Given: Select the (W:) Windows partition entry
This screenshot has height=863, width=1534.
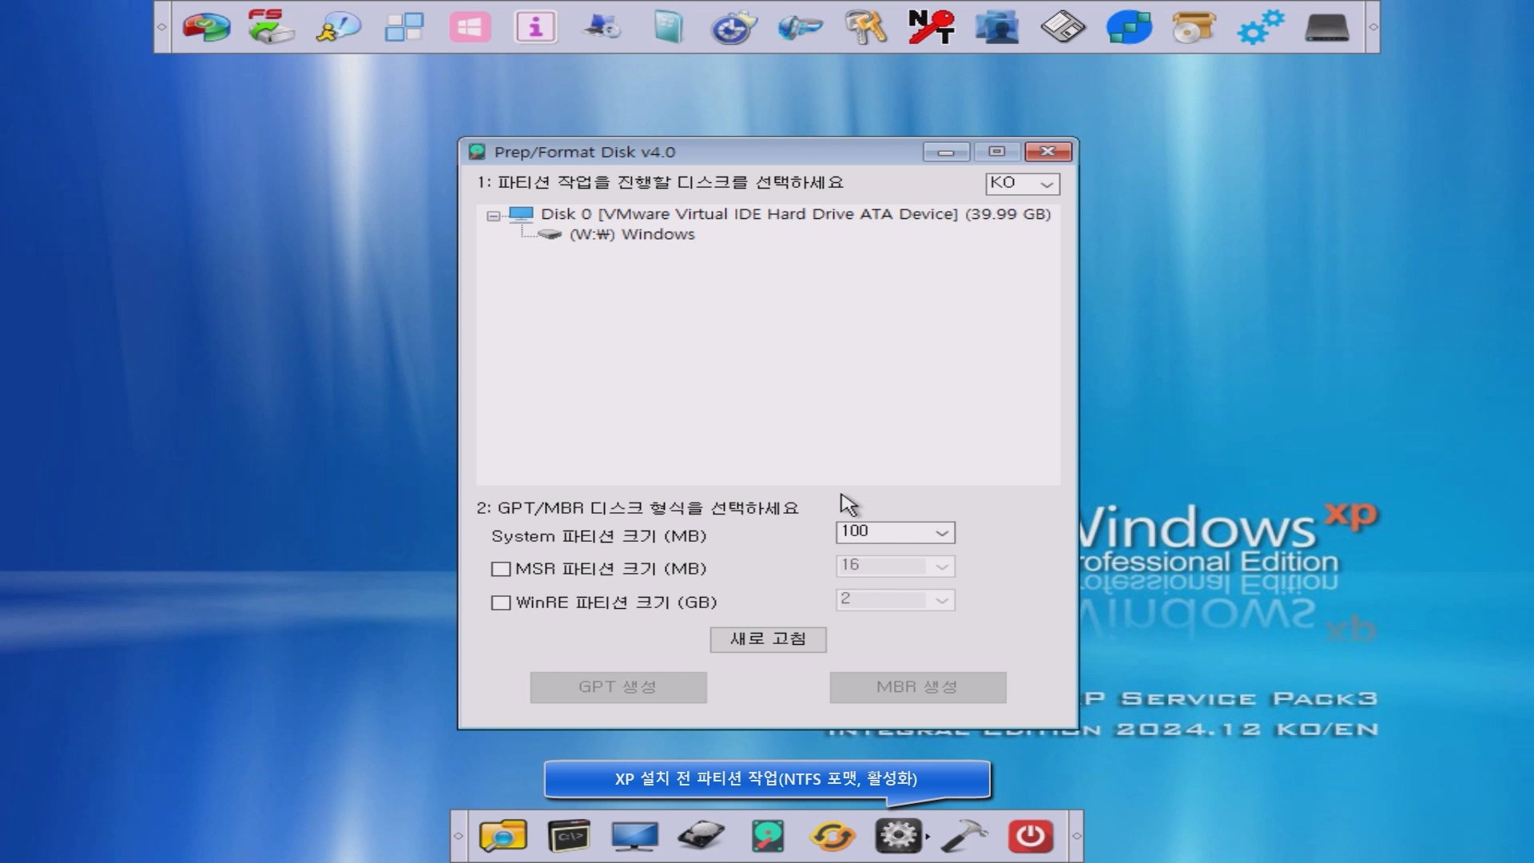Looking at the screenshot, I should (x=631, y=234).
